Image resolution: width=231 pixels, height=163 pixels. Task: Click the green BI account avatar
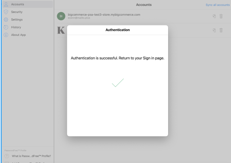click(61, 16)
